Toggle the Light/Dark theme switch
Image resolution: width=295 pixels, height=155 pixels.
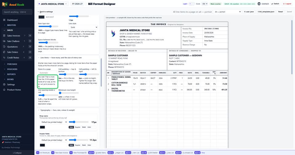(x=191, y=4)
